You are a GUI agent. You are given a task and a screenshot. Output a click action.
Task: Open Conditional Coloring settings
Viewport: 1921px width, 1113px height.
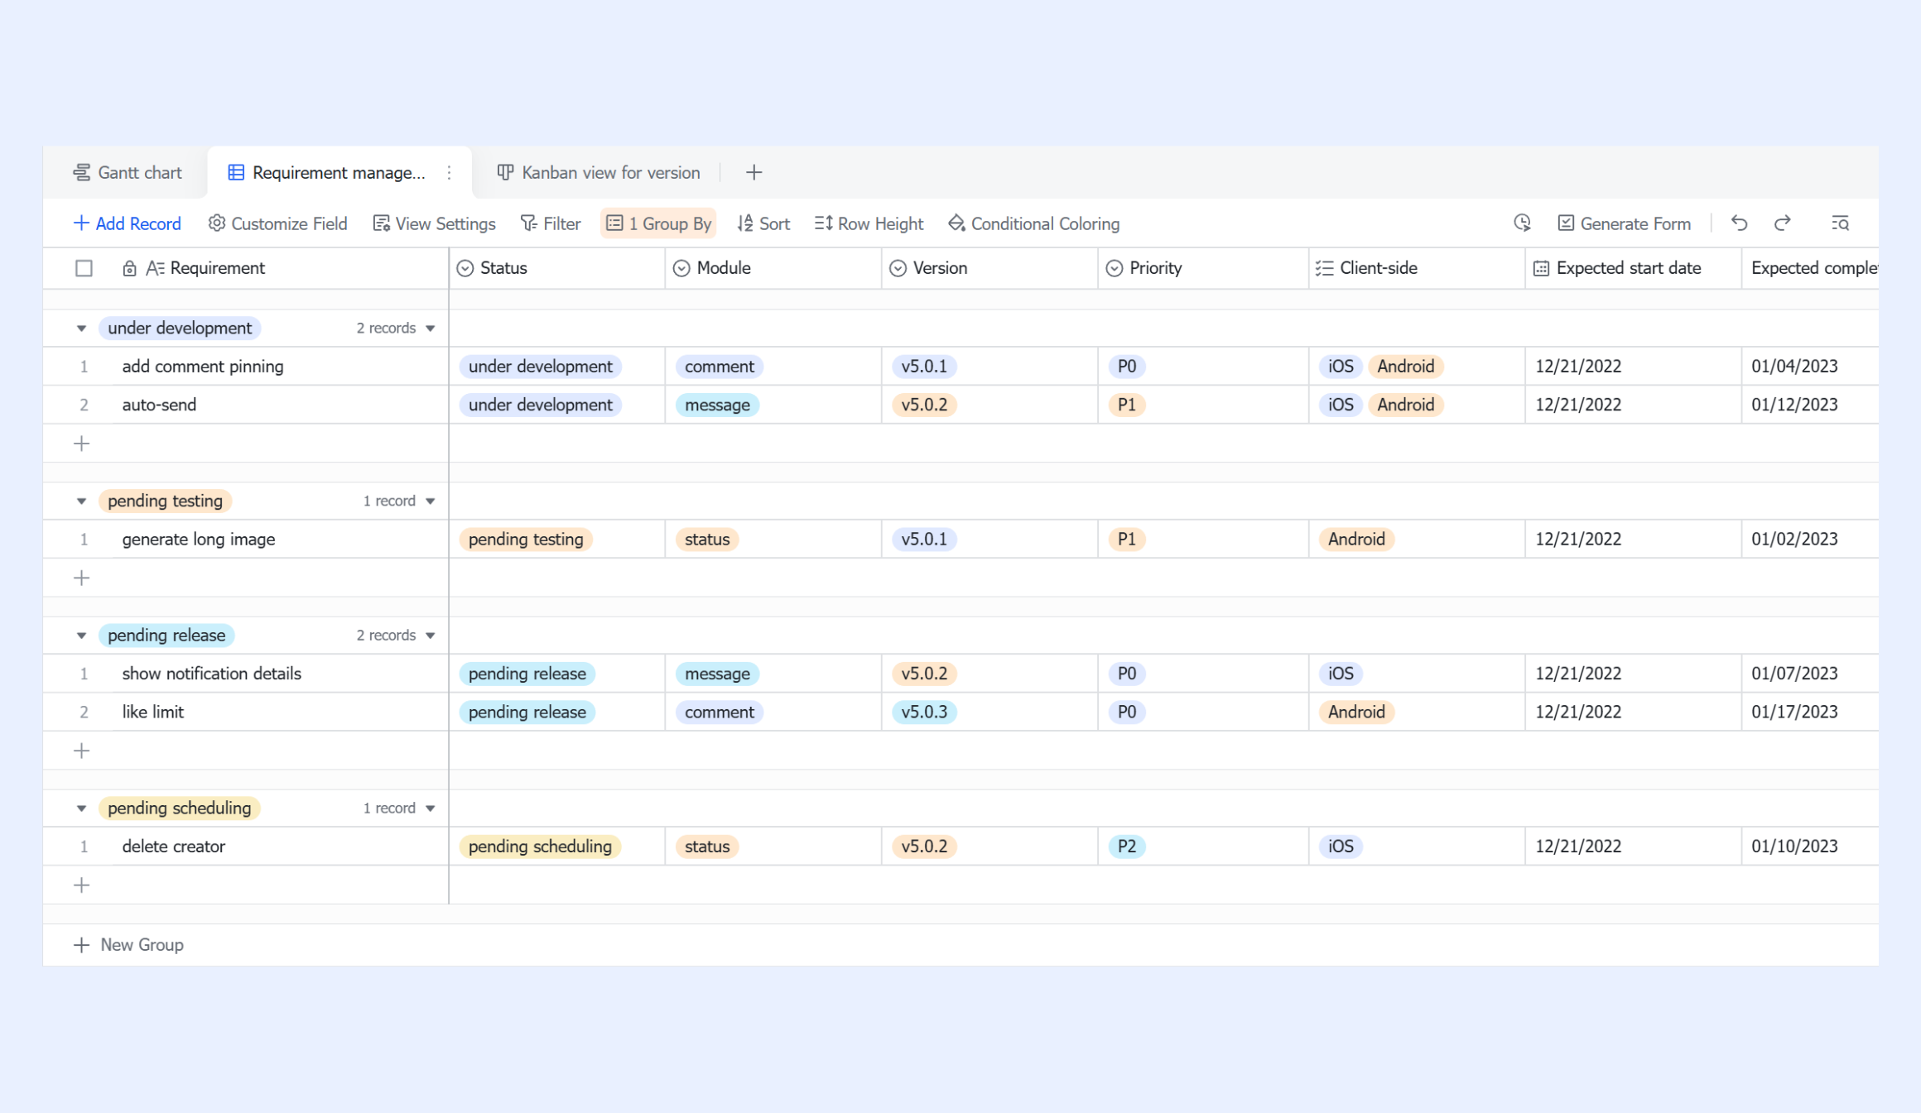1033,224
